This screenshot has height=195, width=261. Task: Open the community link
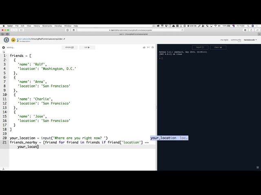pyautogui.click(x=236, y=40)
